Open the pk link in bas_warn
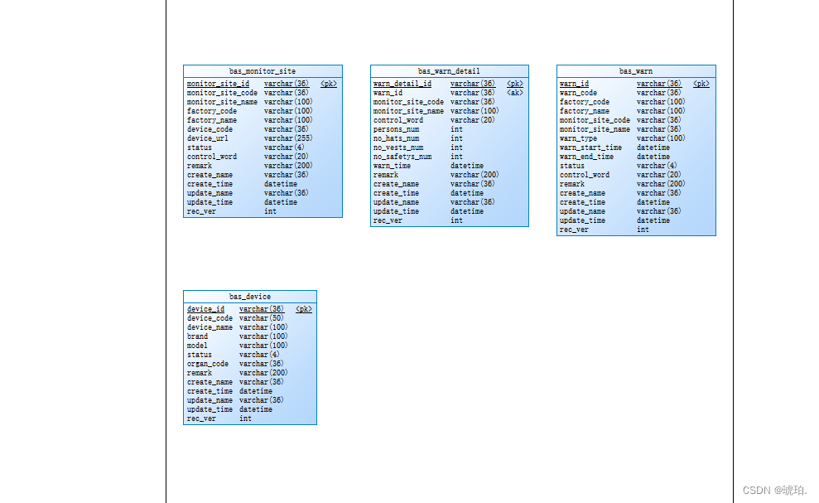The height and width of the screenshot is (503, 819). [x=701, y=83]
